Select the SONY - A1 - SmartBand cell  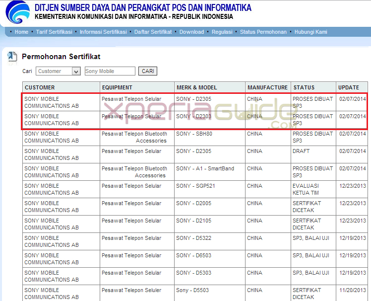point(210,172)
